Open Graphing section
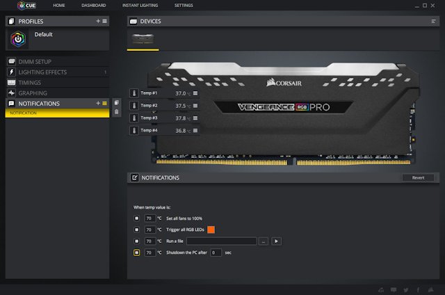 (x=57, y=93)
